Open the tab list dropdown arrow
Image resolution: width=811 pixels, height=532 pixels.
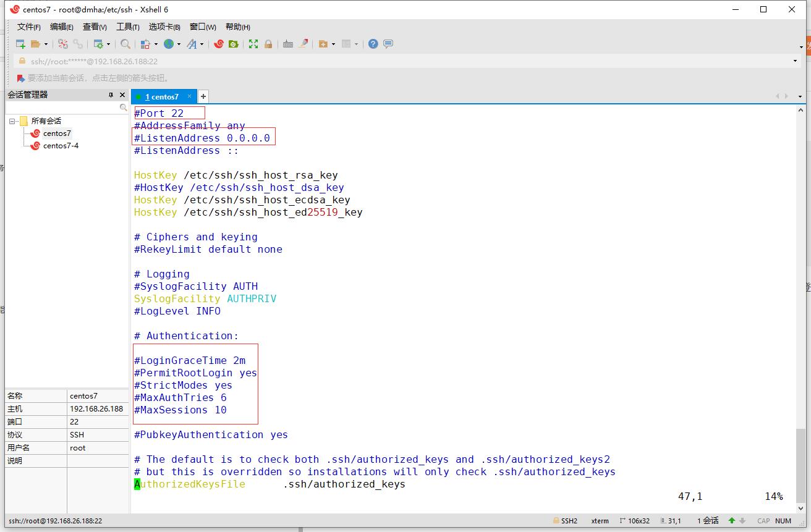(800, 96)
